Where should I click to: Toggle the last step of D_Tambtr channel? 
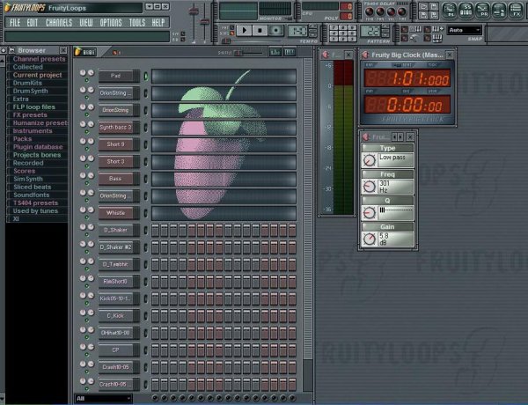292,264
